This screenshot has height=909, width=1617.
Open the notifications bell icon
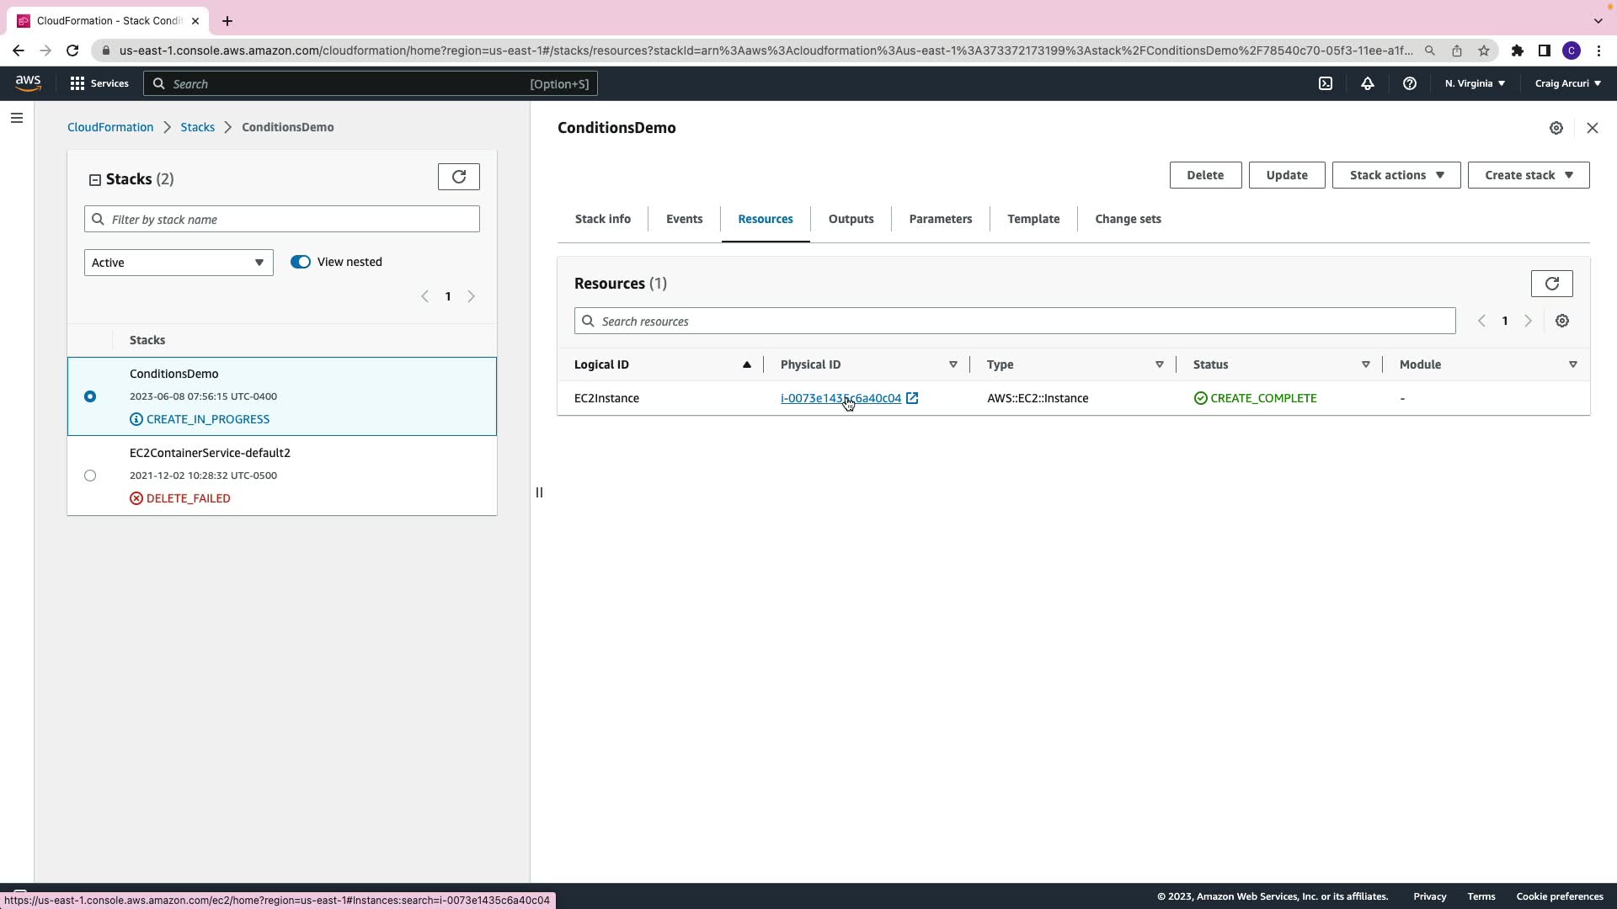[x=1368, y=83]
